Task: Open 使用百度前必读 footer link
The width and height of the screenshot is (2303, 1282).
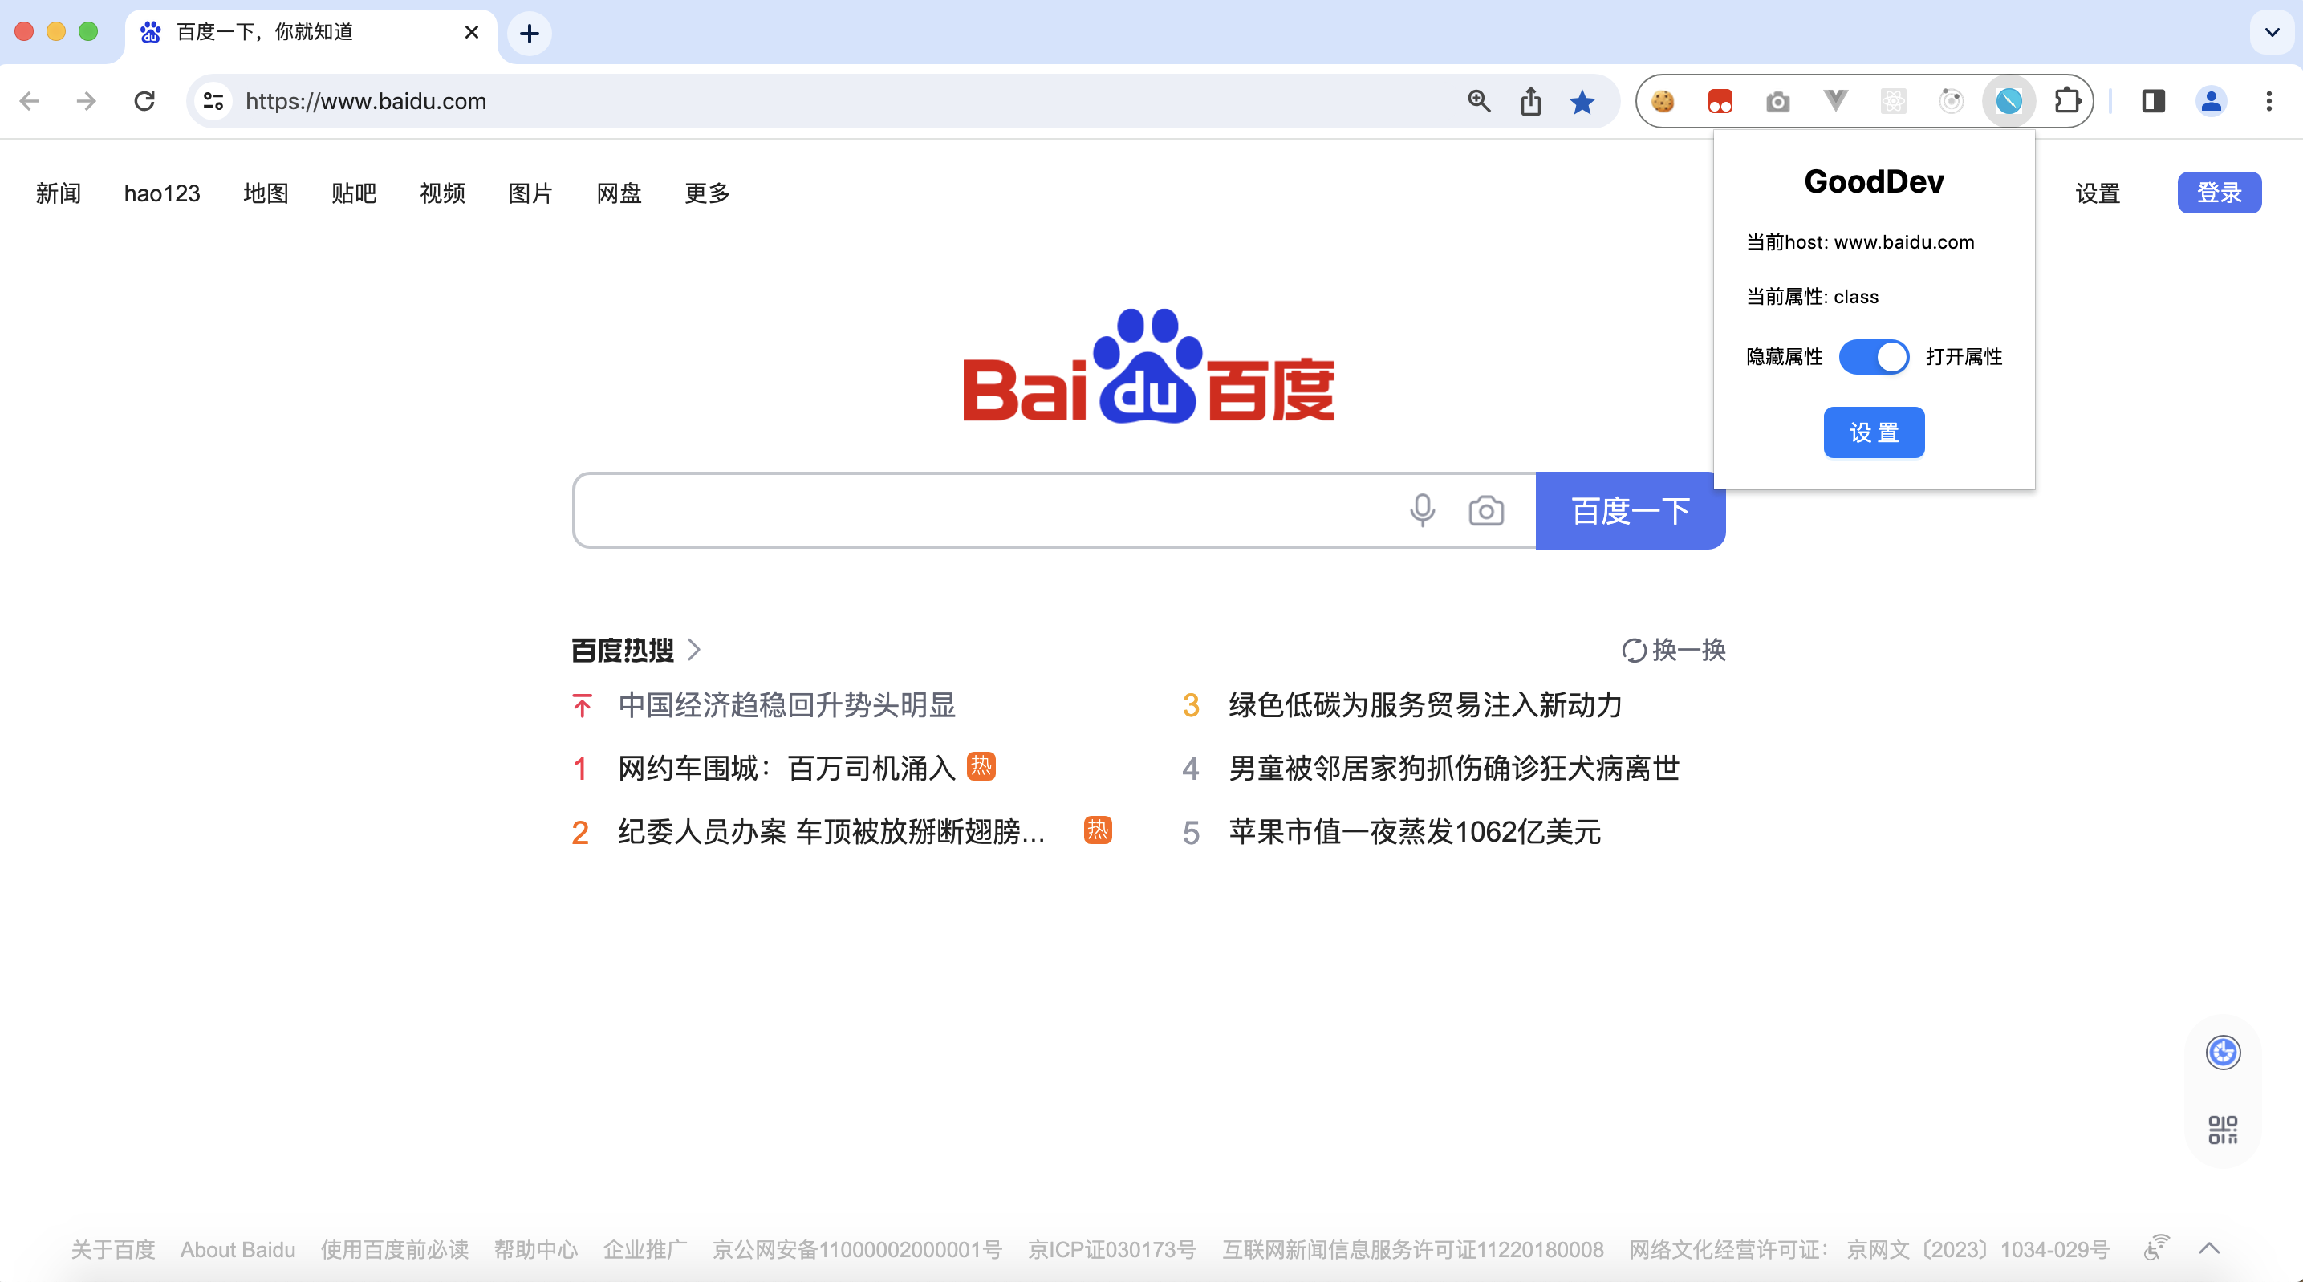Action: [x=395, y=1249]
